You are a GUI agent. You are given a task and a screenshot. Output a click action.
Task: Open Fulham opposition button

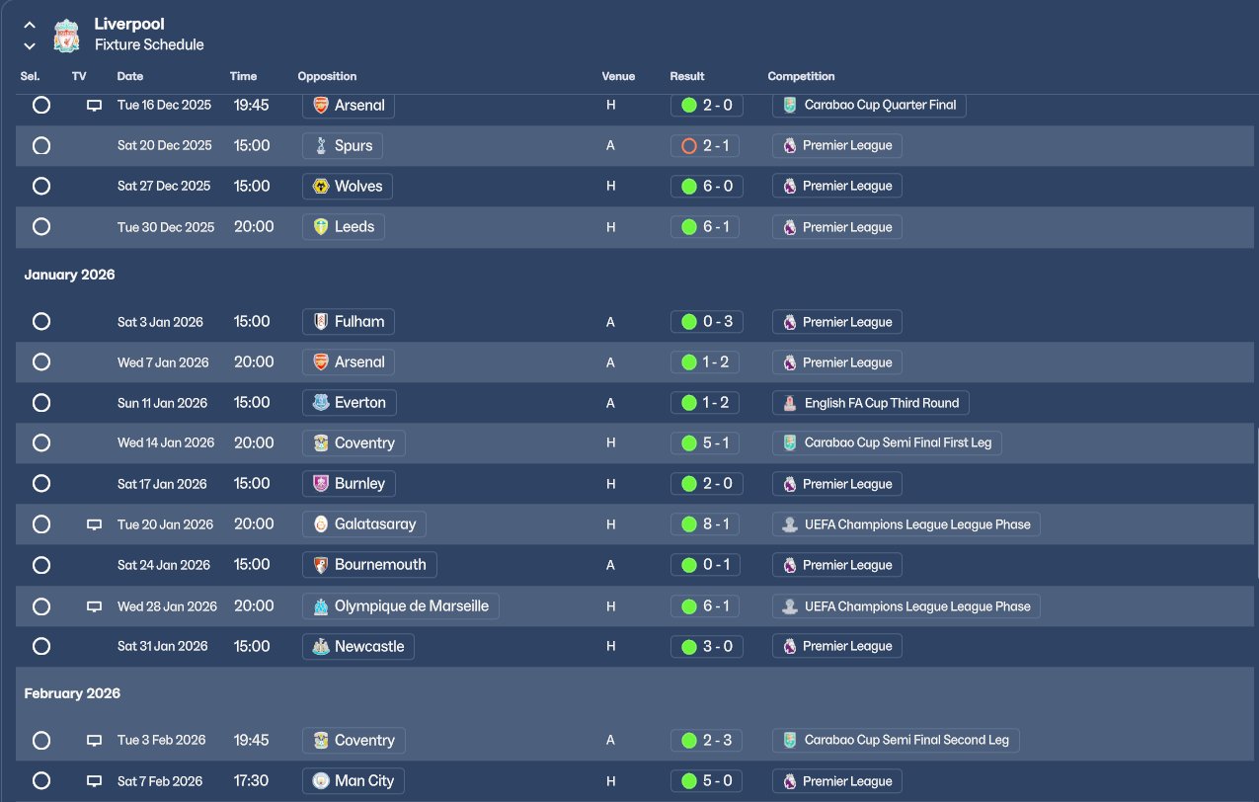point(349,321)
